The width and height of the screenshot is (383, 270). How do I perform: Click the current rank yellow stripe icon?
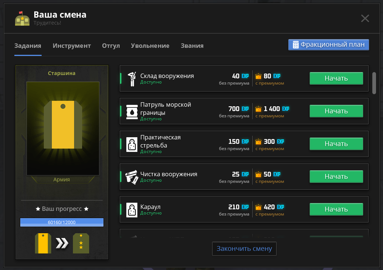point(43,243)
